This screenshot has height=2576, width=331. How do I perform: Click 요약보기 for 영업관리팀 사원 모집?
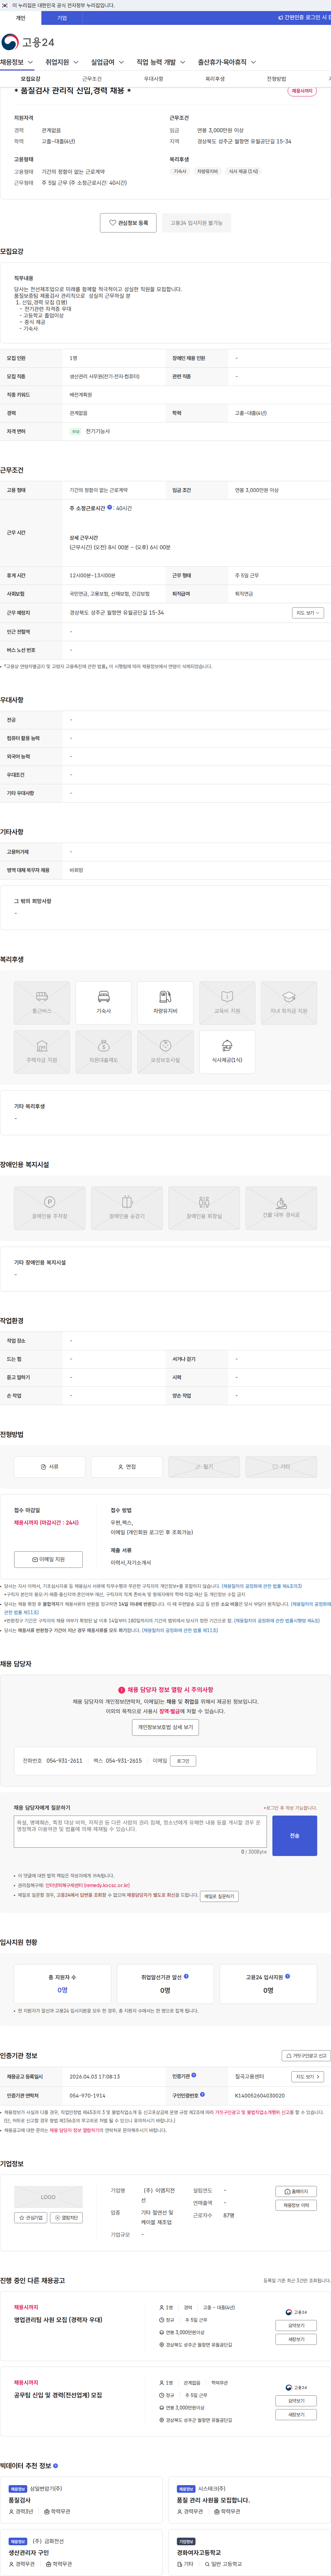(296, 2326)
